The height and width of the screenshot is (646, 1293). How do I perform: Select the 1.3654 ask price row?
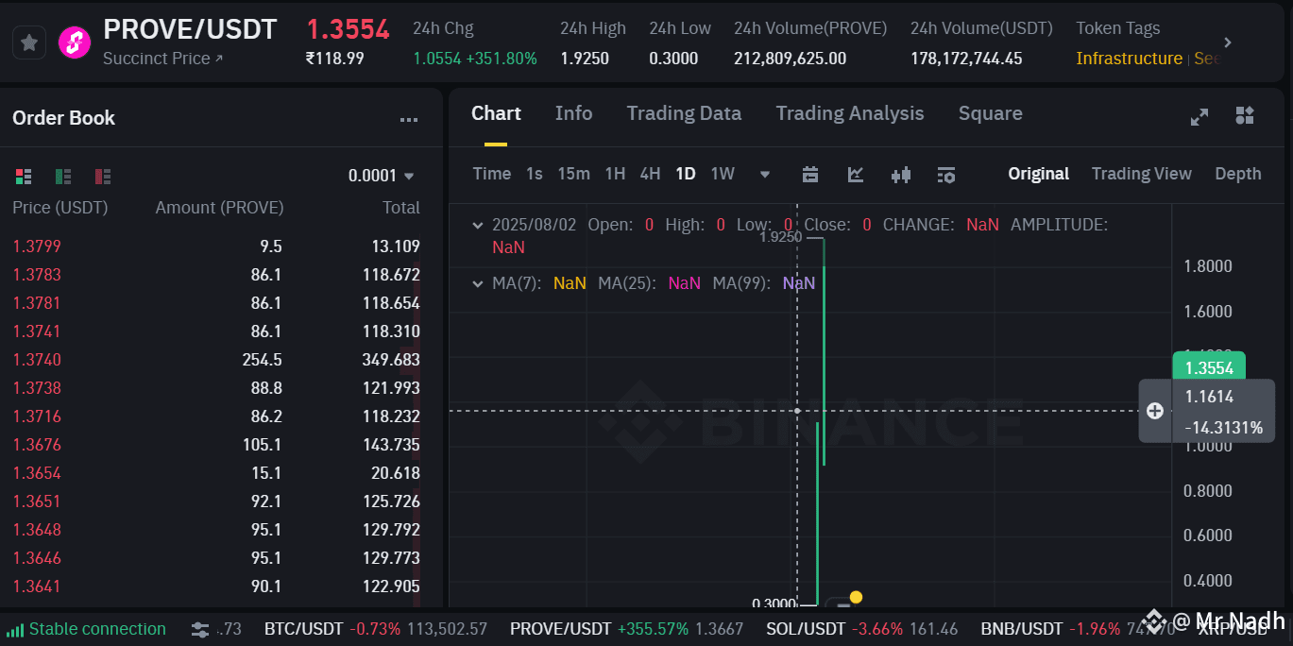pos(216,473)
